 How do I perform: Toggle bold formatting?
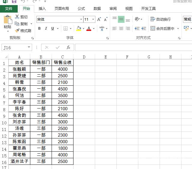(39, 28)
